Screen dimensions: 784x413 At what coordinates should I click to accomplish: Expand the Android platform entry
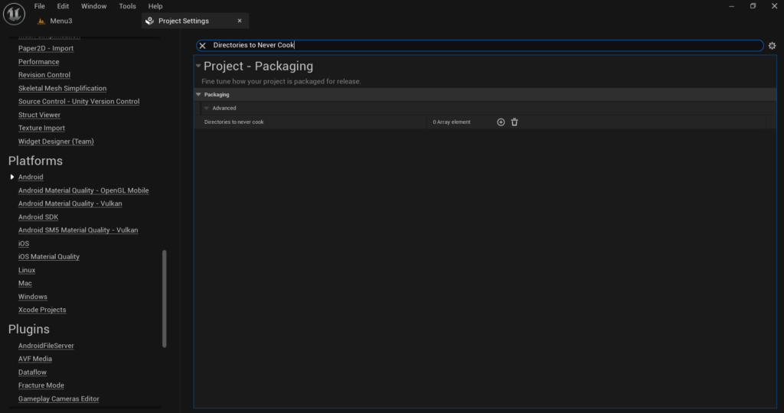tap(12, 177)
